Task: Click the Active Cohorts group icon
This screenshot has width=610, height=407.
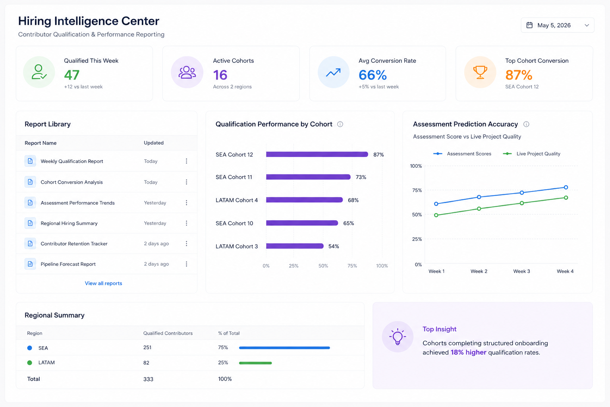Action: click(187, 72)
